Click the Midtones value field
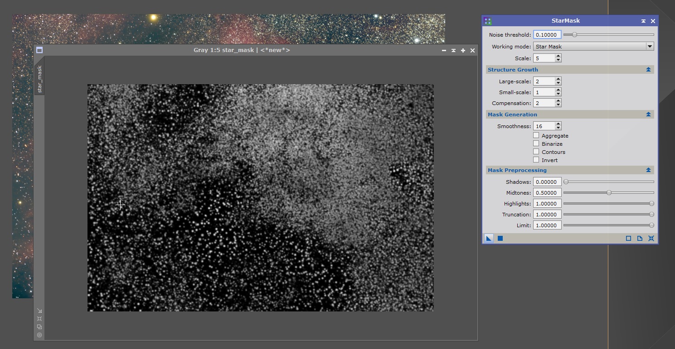The height and width of the screenshot is (349, 675). coord(547,193)
